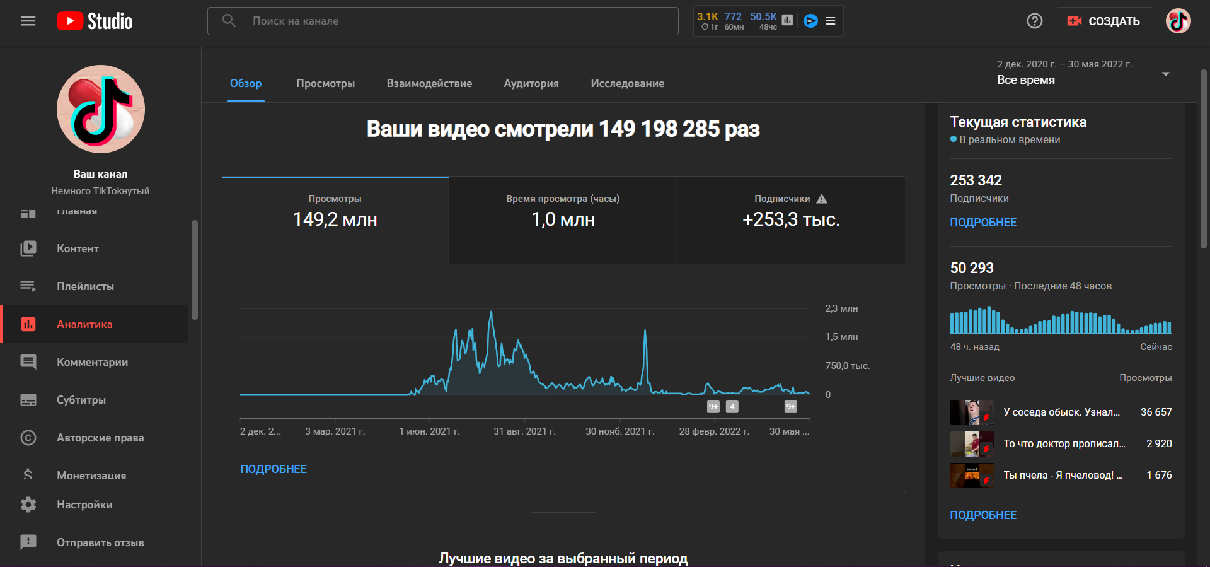Open Отправить отзыв in the sidebar
The image size is (1210, 567).
[95, 542]
